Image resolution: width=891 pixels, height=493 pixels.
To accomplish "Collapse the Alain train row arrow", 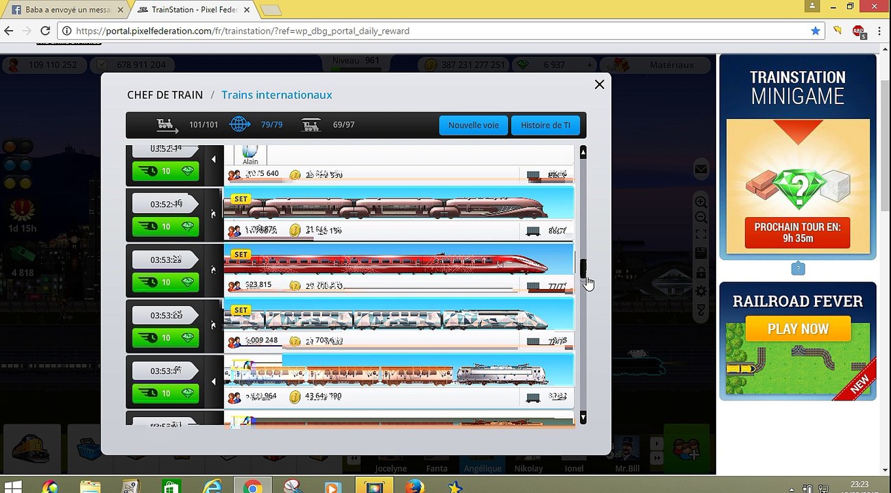I will tap(213, 160).
